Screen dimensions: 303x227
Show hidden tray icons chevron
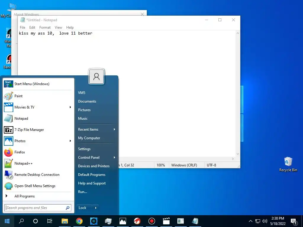[x=250, y=221]
